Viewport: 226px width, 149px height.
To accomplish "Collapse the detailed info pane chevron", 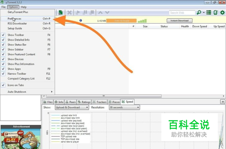I will coord(223,102).
